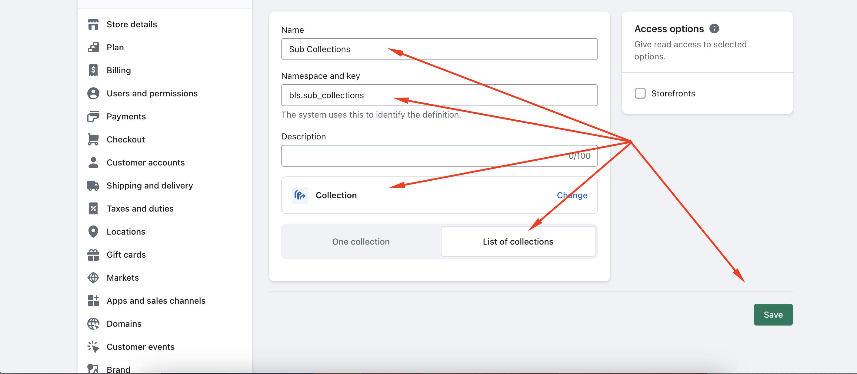Select the One collection option
The image size is (857, 374).
pos(361,242)
